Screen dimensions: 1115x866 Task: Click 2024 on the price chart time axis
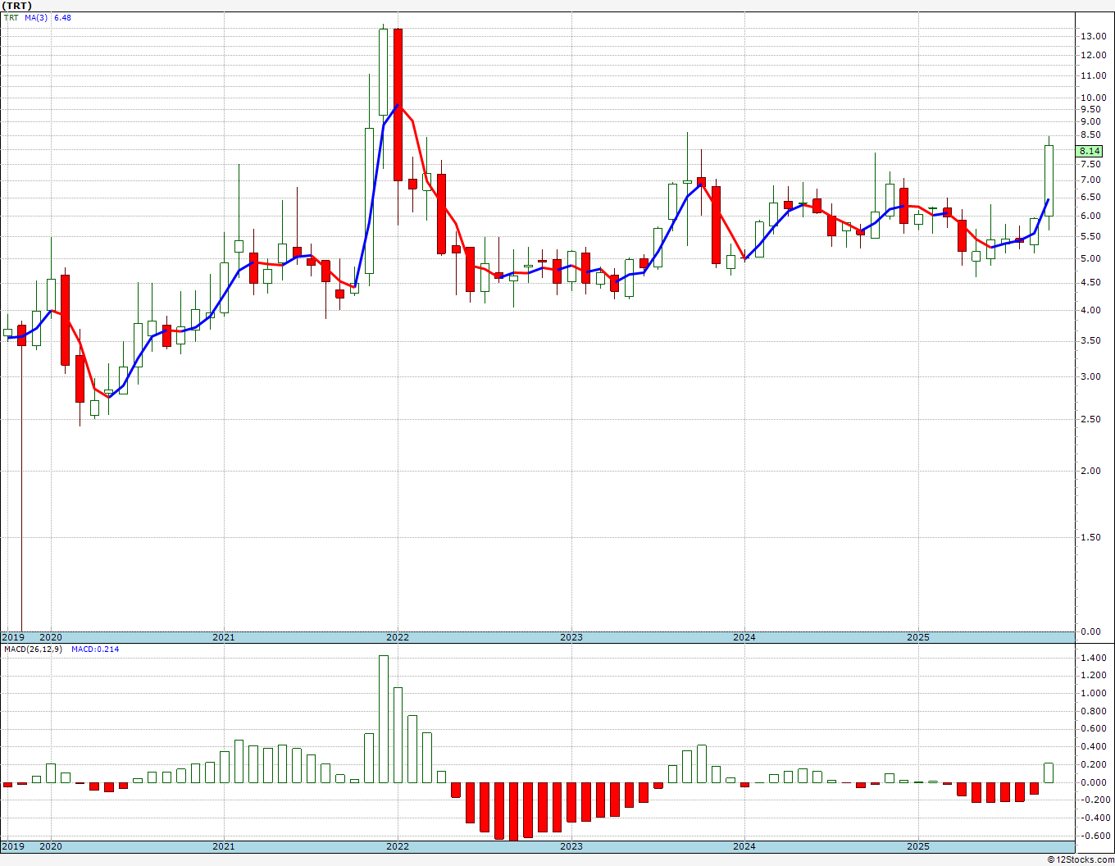pos(744,637)
